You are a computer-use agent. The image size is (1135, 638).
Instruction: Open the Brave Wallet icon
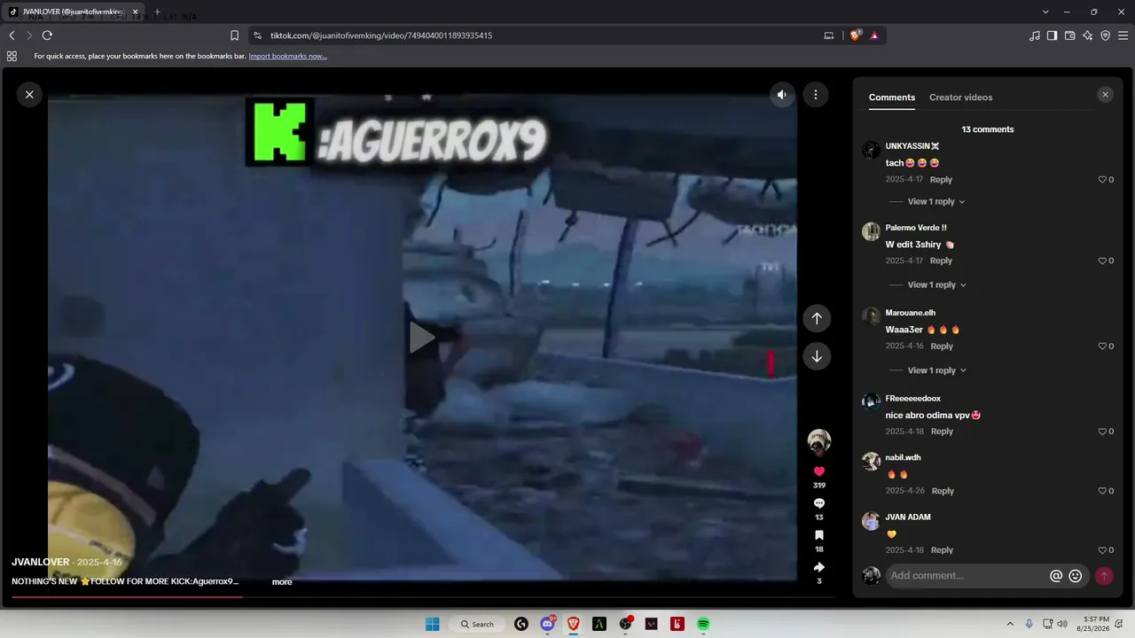(1069, 35)
